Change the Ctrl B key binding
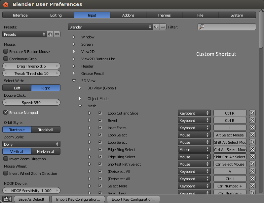Image resolution: width=264 pixels, height=203 pixels. [x=230, y=120]
